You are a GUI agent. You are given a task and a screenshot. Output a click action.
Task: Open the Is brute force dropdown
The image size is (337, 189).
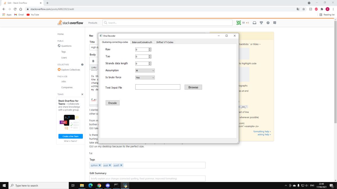click(145, 78)
